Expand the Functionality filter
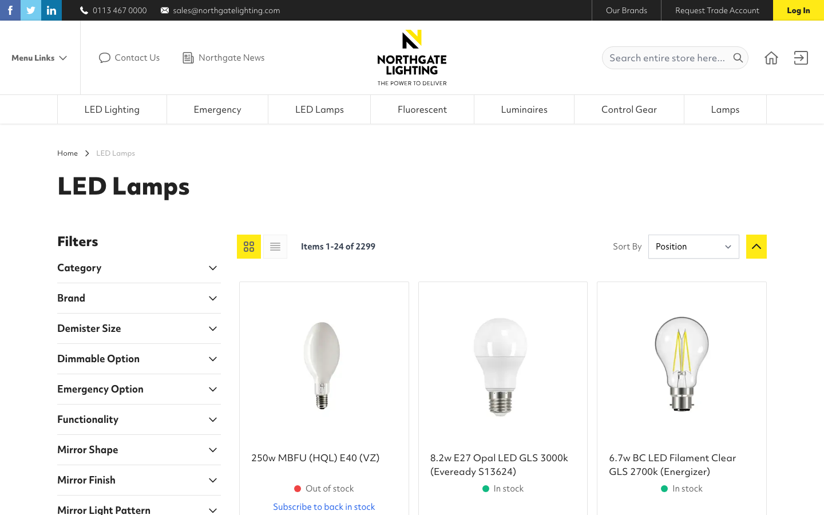 [139, 419]
